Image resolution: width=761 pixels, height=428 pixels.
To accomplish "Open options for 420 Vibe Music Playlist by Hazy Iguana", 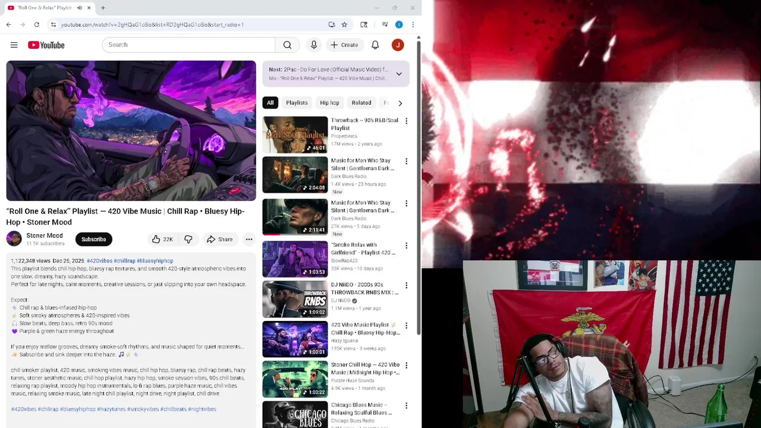I will pyautogui.click(x=406, y=326).
